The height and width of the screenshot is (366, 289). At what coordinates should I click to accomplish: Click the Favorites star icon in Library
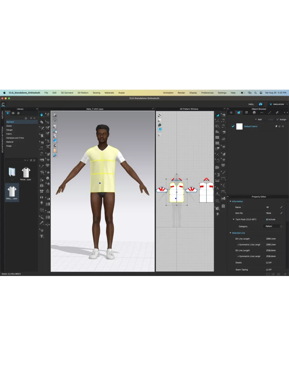(x=8, y=113)
